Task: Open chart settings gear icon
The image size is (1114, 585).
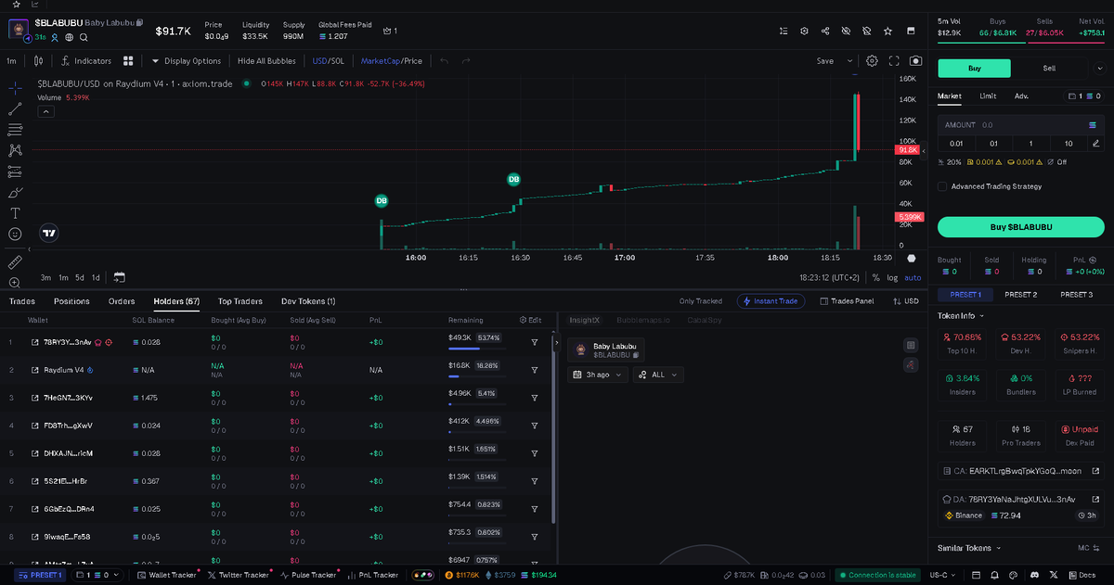Action: tap(873, 61)
